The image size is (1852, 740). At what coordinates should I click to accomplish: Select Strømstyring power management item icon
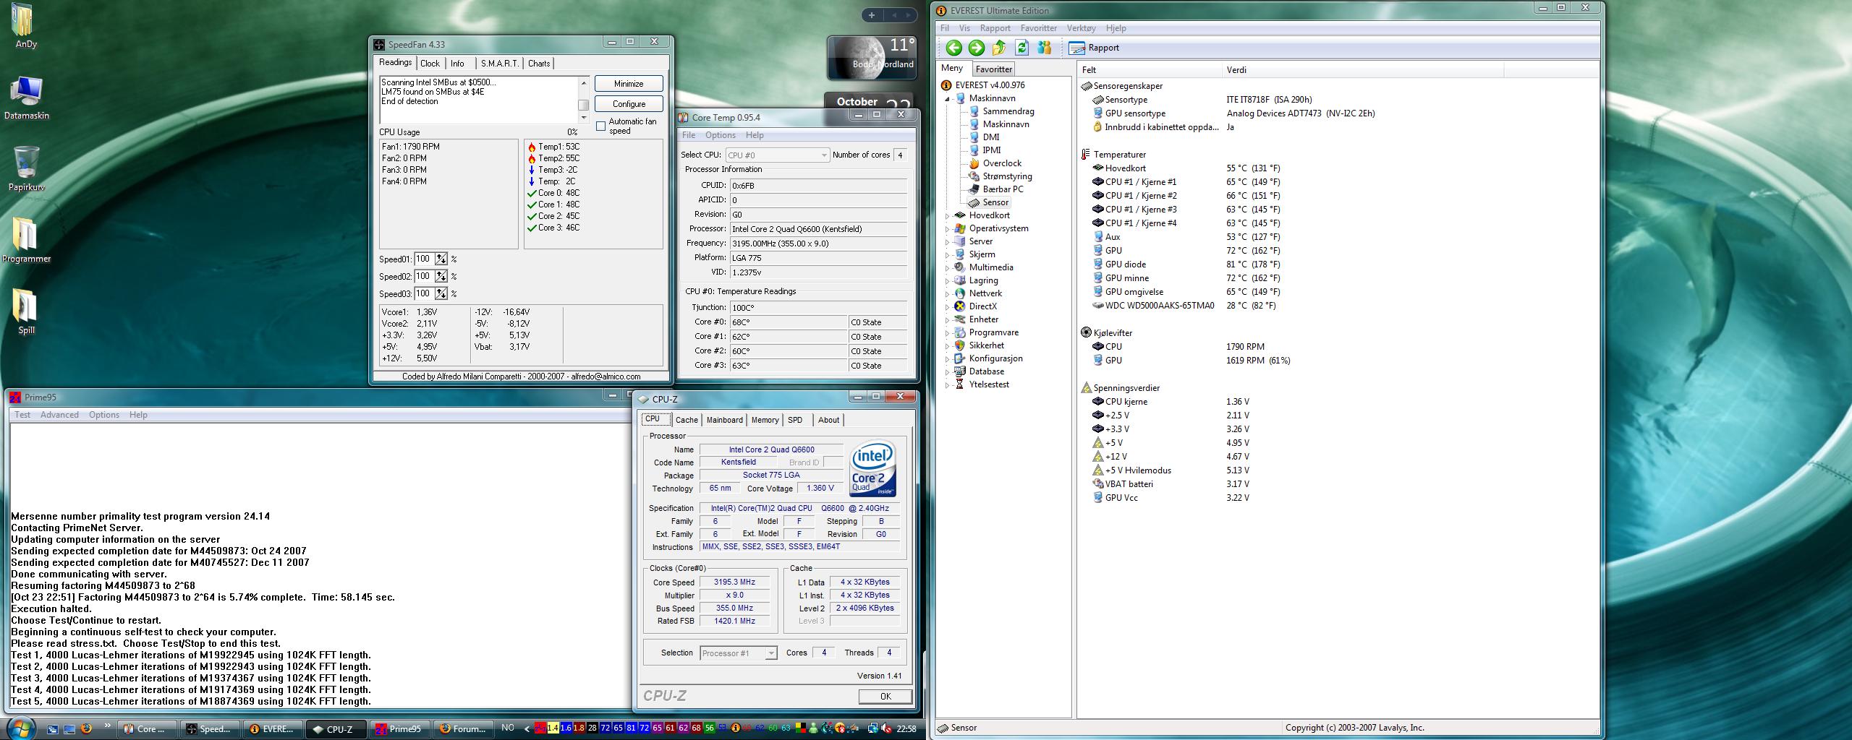coord(974,176)
